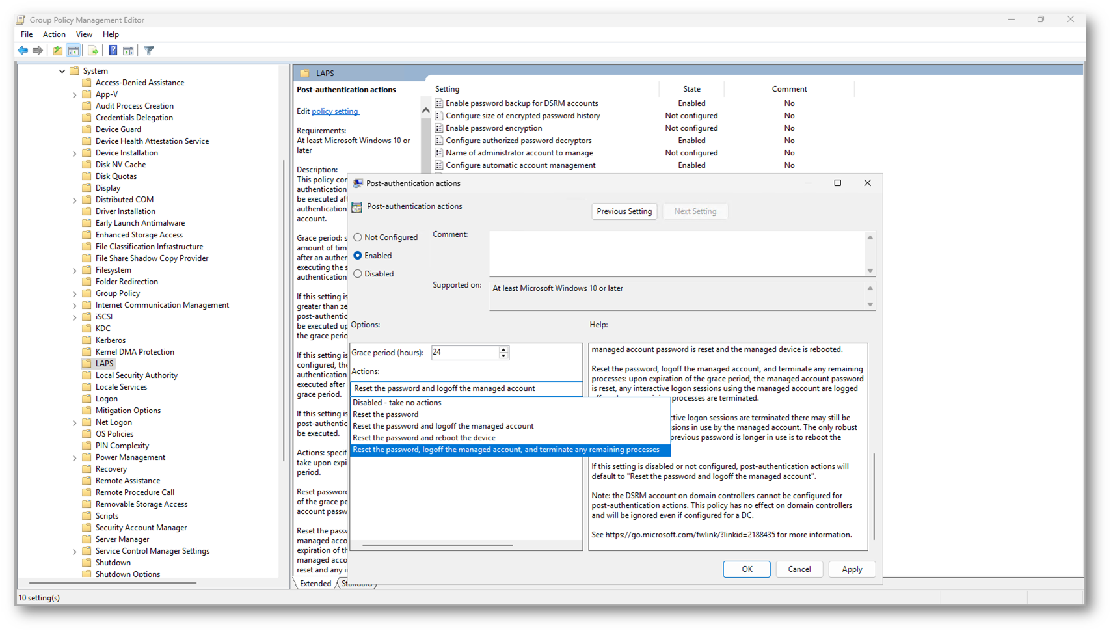Click Cancel in the dialog
1113x633 pixels.
799,569
